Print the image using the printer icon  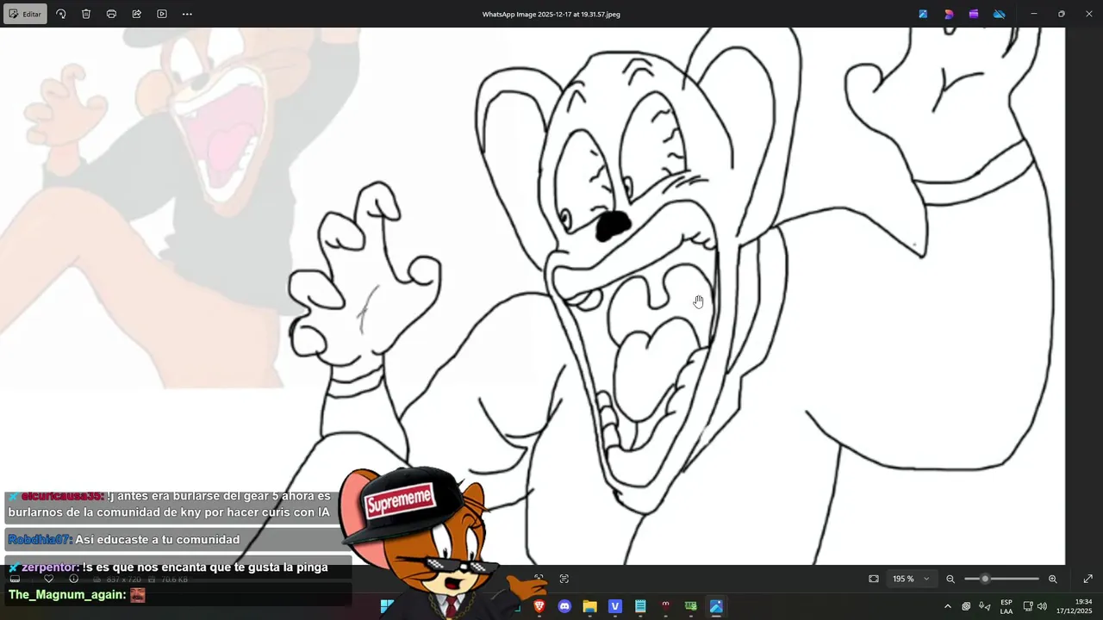111,14
